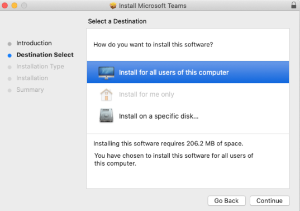
Task: Select Install for me only option
Action: tap(188, 94)
